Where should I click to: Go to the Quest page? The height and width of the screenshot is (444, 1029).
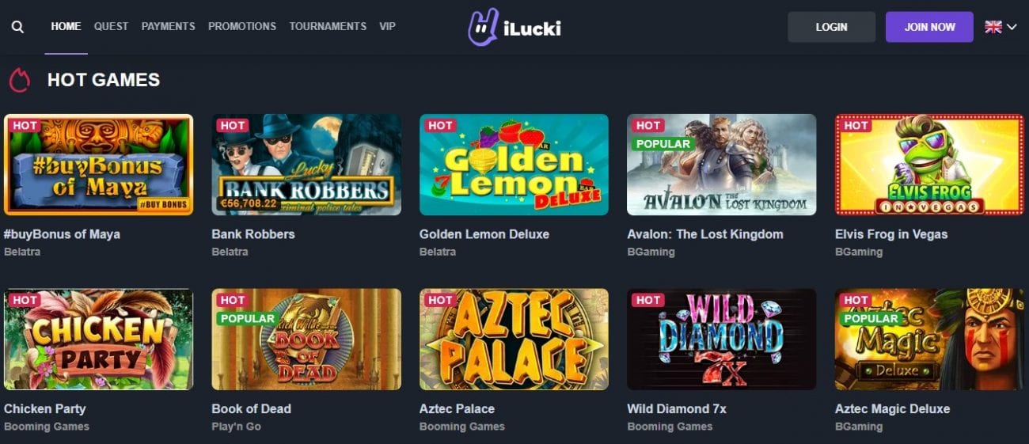point(111,26)
